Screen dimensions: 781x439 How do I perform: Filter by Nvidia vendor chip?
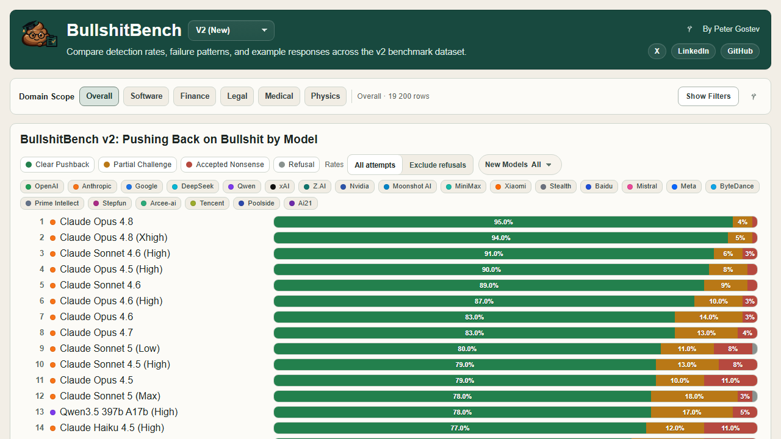[355, 187]
